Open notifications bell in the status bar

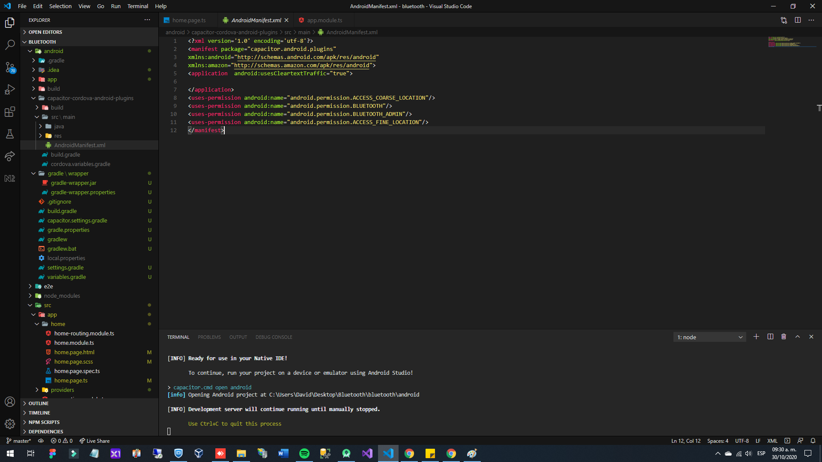click(813, 441)
